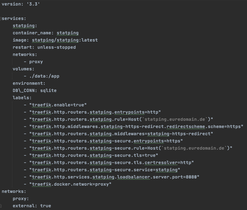This screenshot has height=210, width=247.
Task: Click the statping-secure.service=statping label
Action: (x=104, y=170)
